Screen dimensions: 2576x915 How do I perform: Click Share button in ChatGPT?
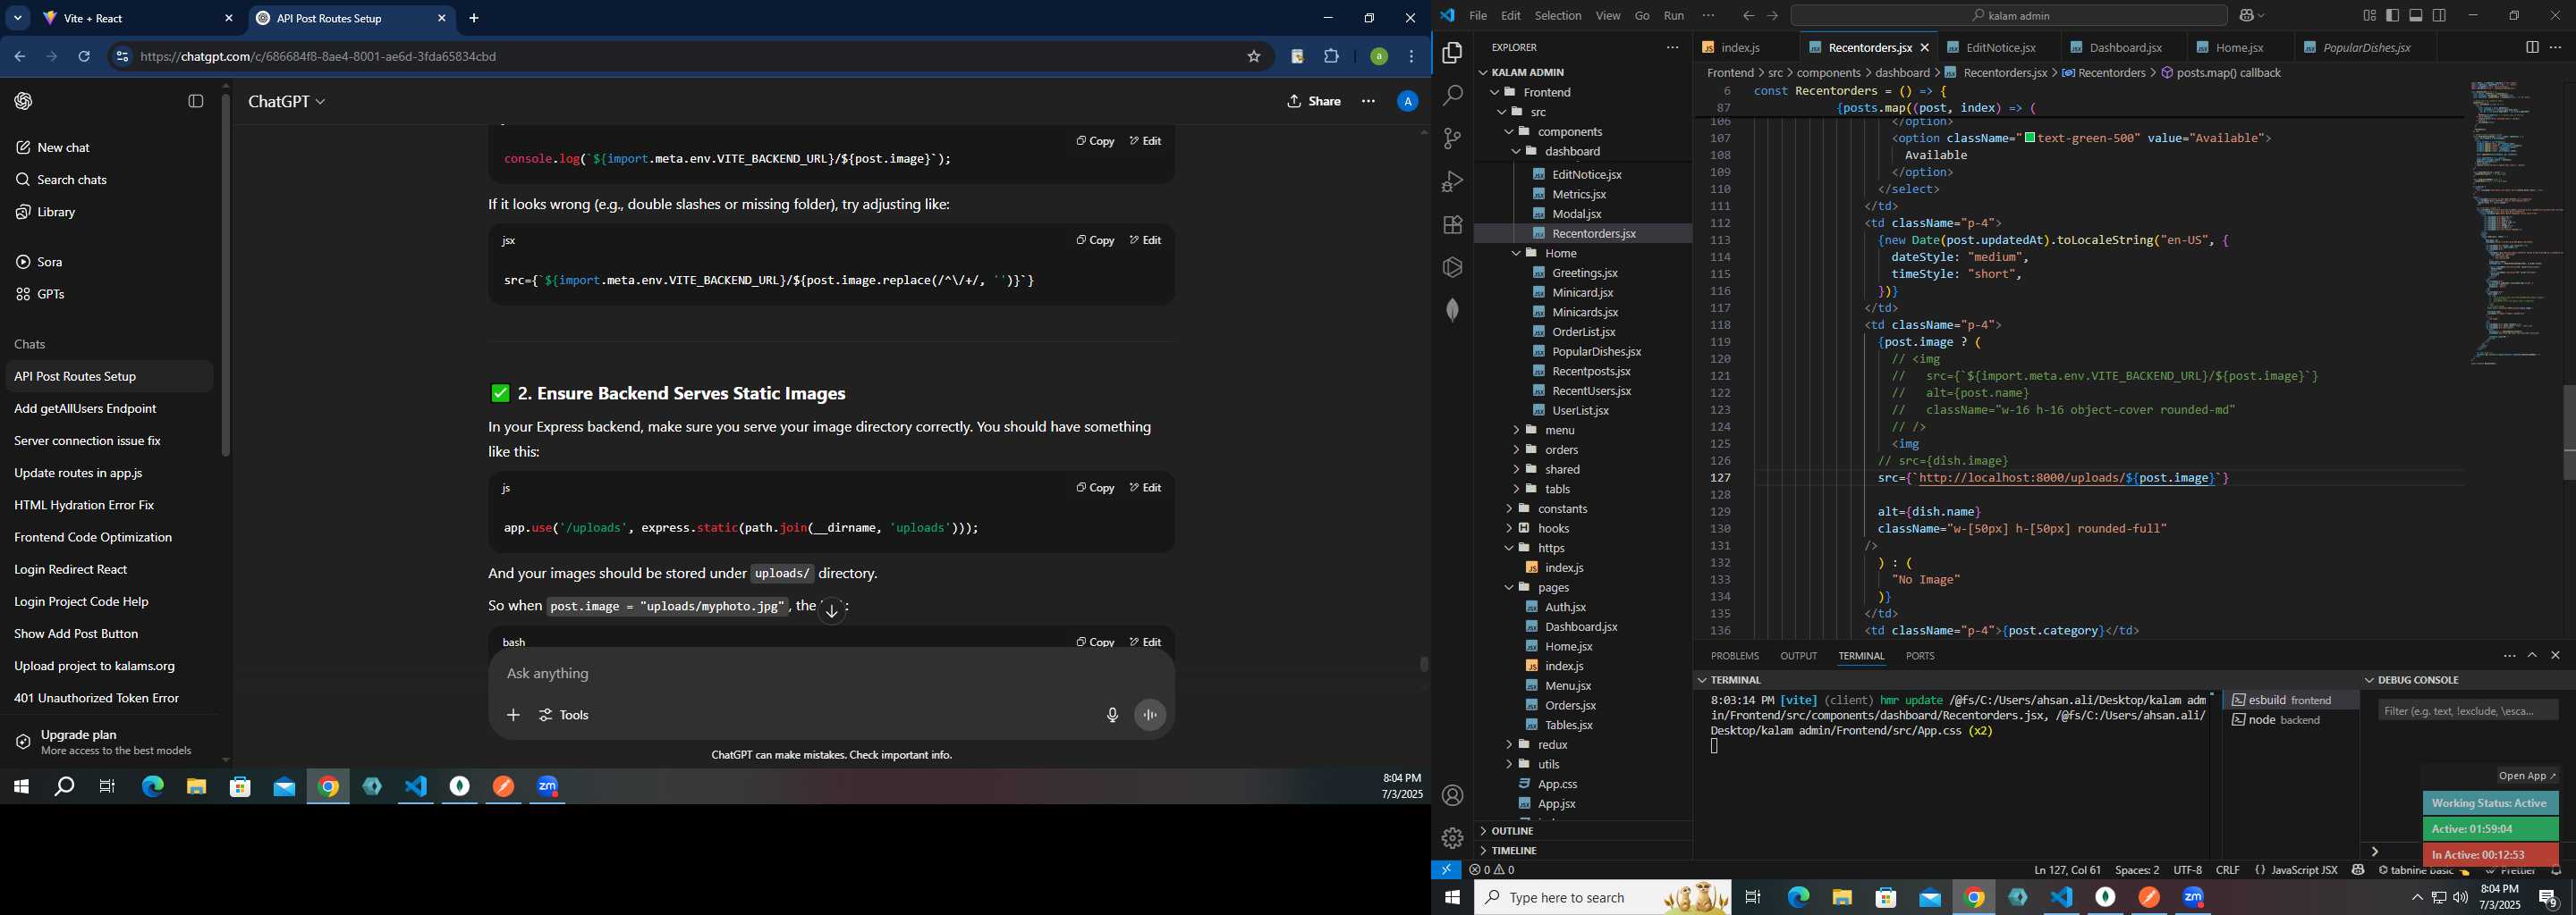click(x=1313, y=102)
